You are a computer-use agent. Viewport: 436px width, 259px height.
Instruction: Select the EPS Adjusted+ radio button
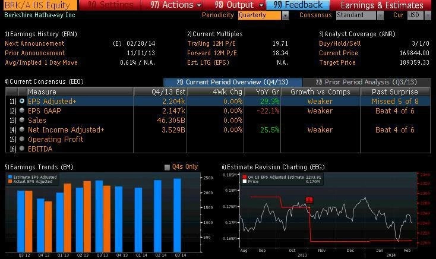pos(22,101)
